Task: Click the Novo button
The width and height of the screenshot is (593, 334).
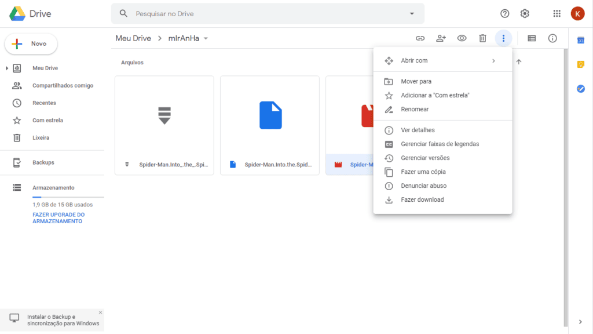Action: (x=31, y=44)
